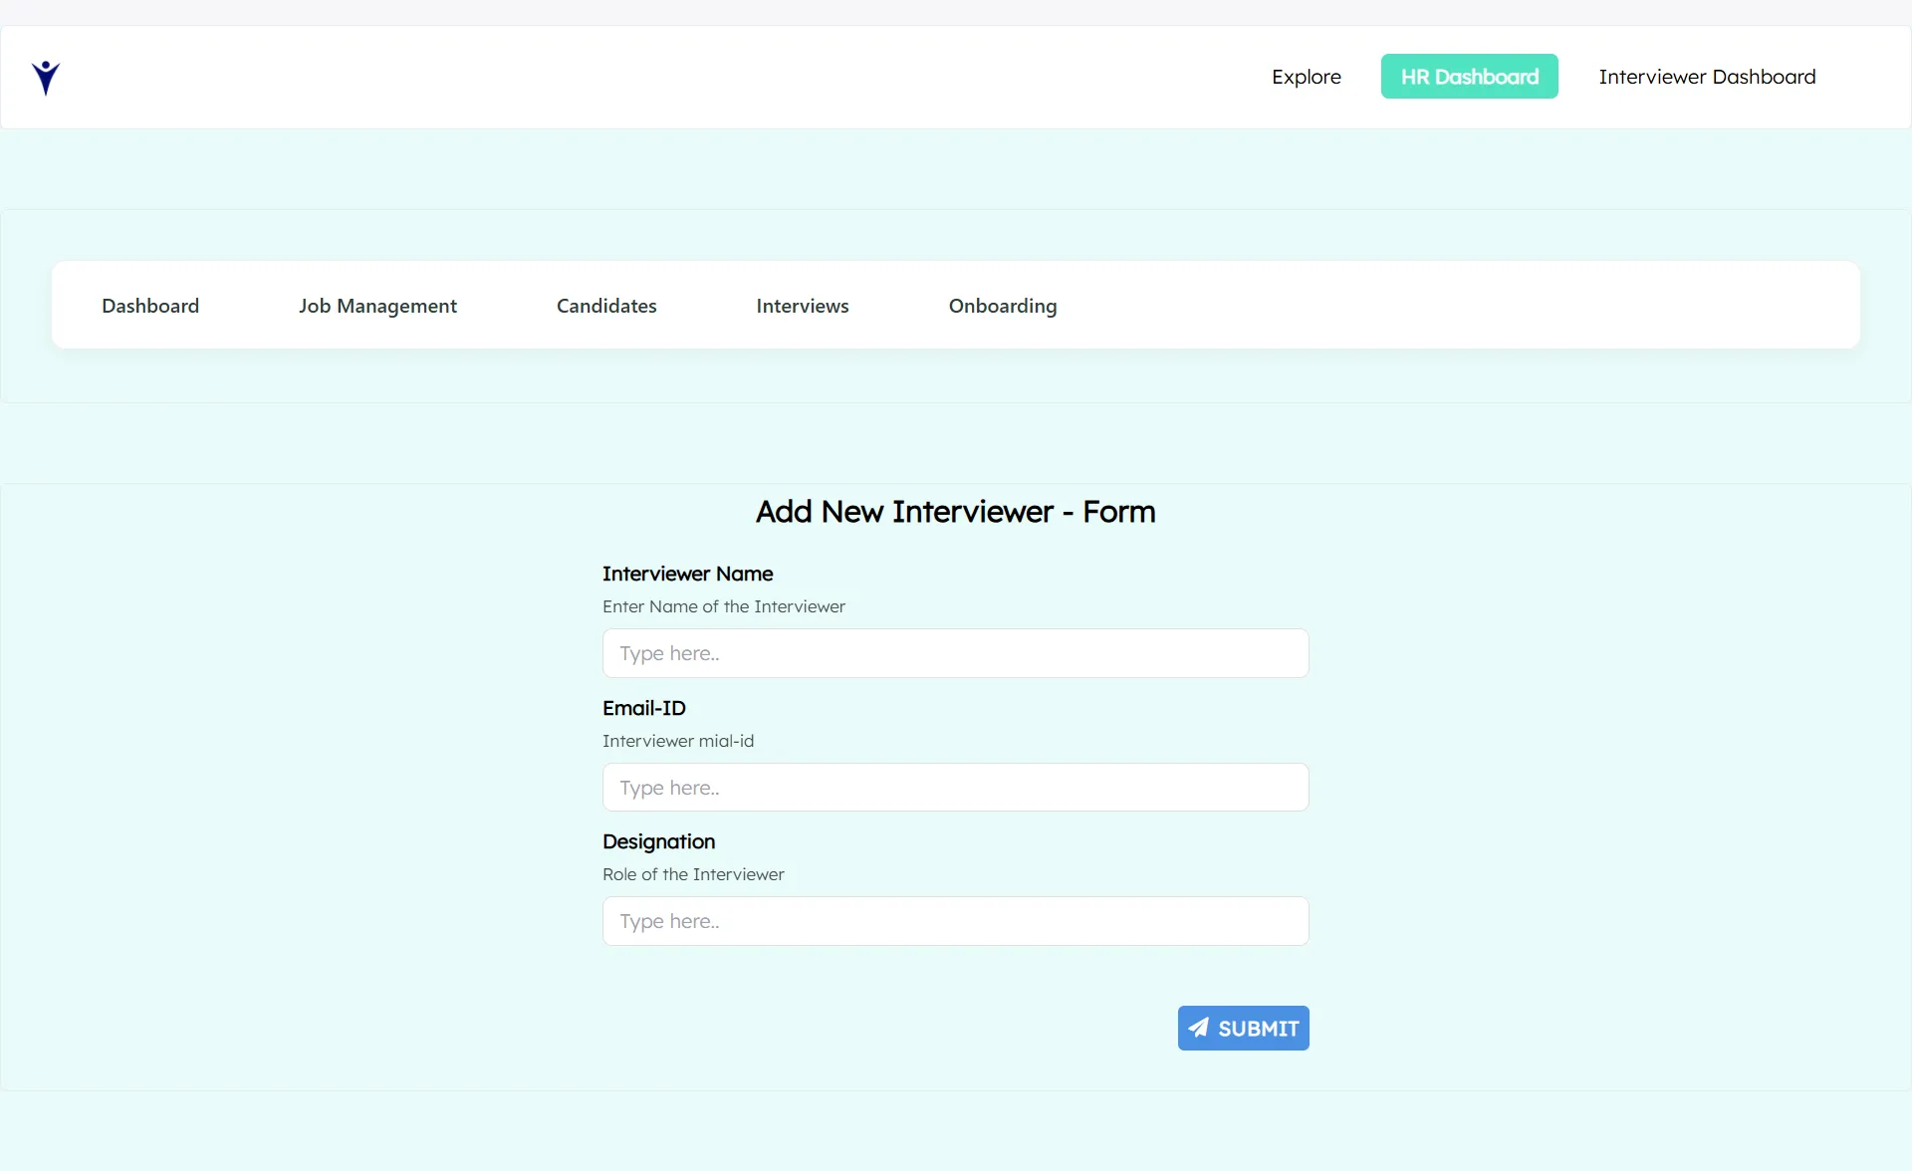Open the Onboarding section
This screenshot has width=1912, height=1171.
coord(1002,305)
